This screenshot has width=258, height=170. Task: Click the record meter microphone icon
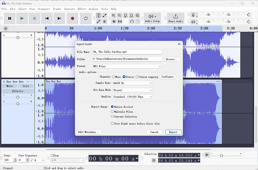[x=193, y=15]
